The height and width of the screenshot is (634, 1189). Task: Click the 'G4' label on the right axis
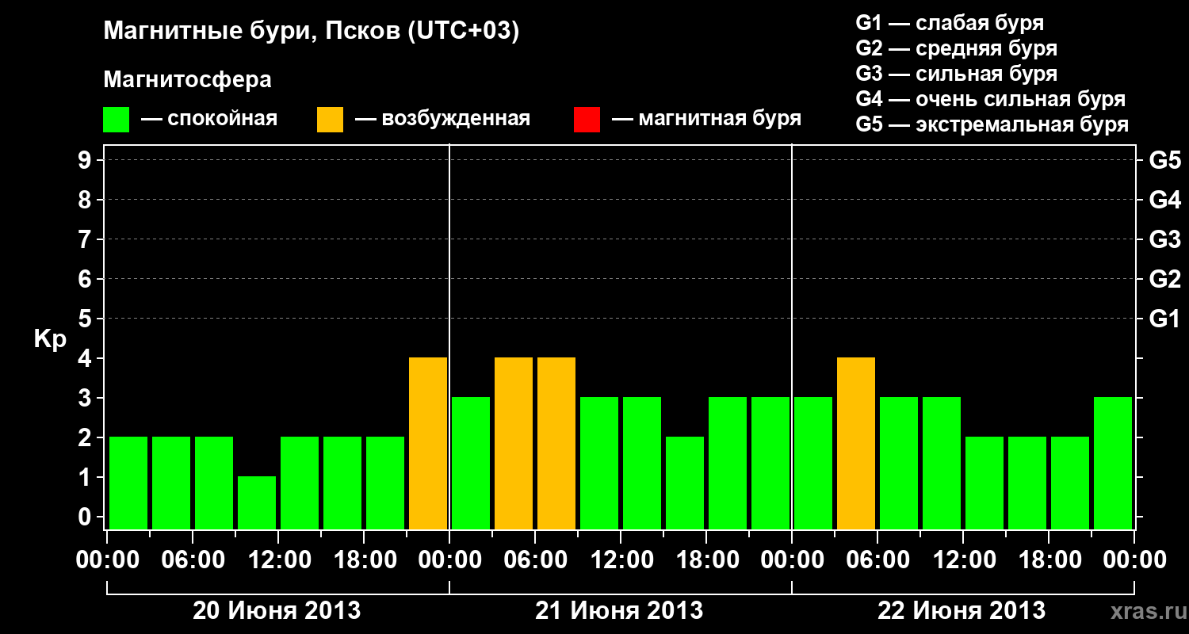(x=1165, y=200)
